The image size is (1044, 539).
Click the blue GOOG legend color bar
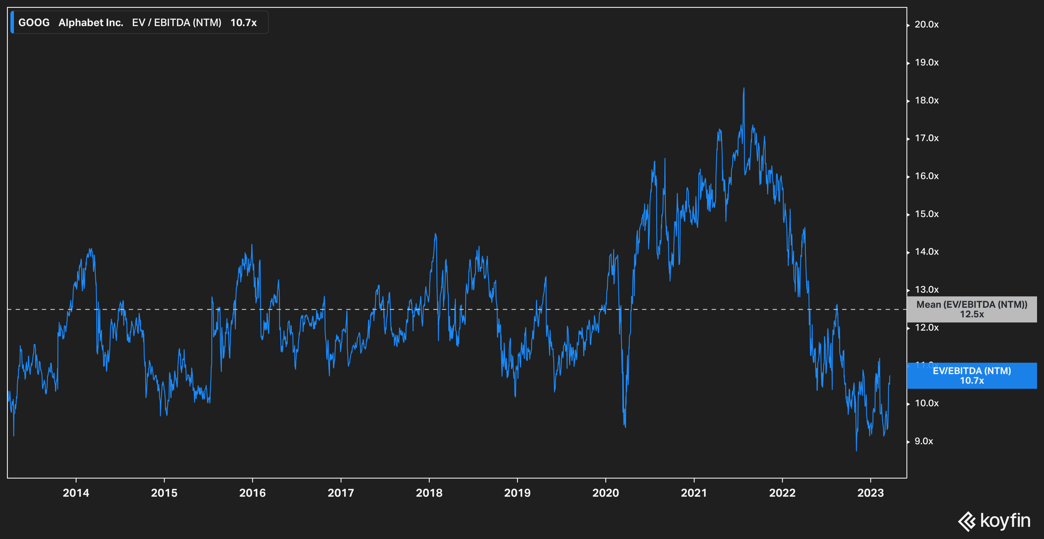pyautogui.click(x=12, y=22)
